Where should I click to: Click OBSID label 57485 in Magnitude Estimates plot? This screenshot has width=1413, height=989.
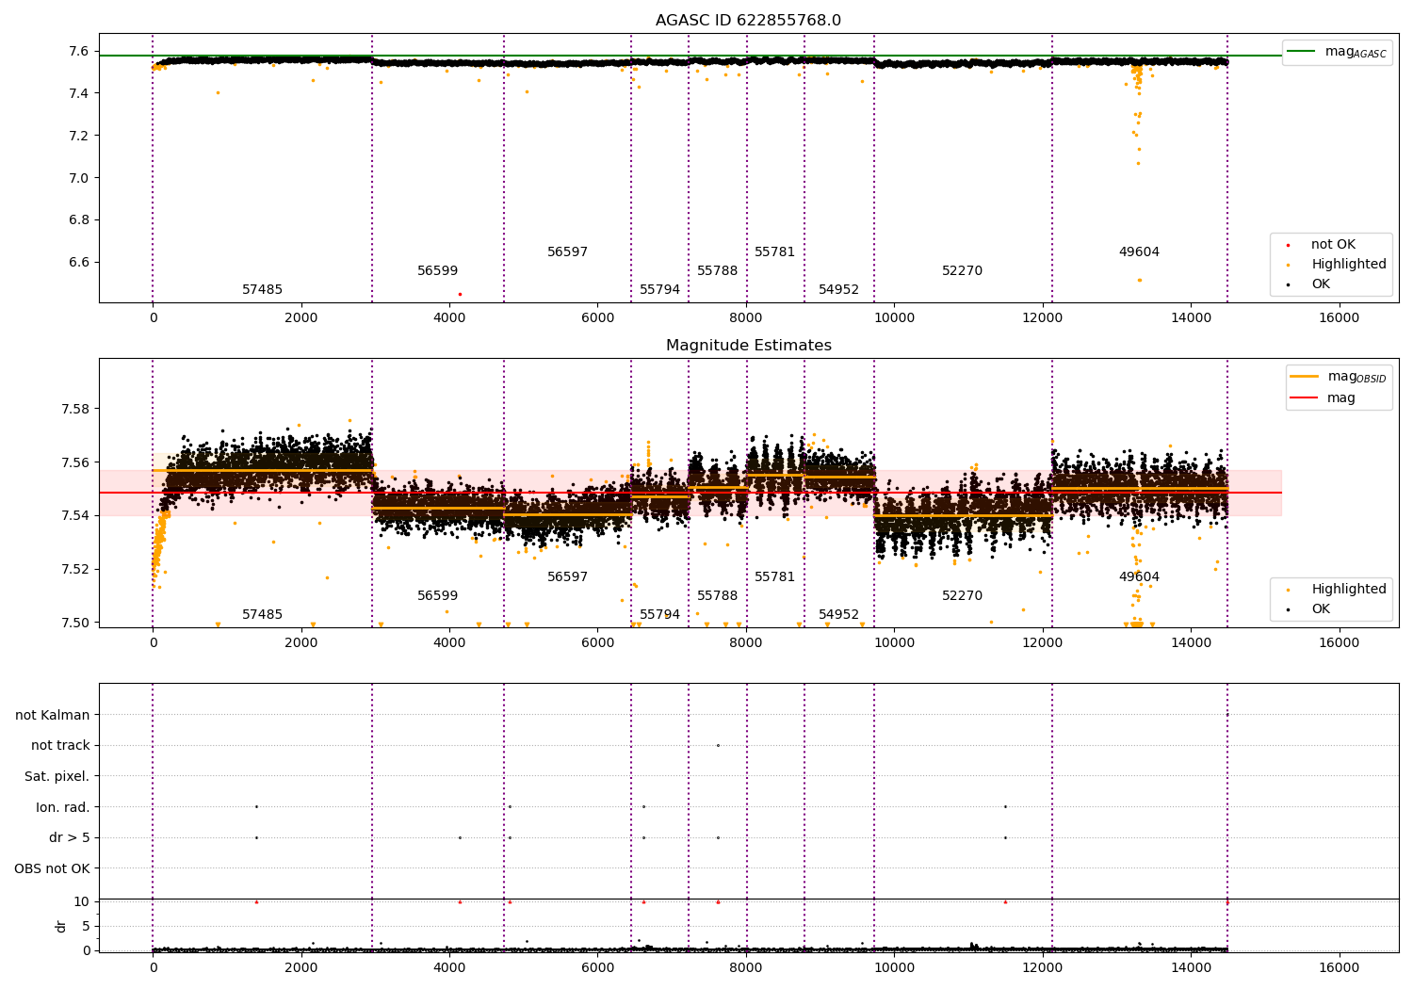click(x=262, y=615)
